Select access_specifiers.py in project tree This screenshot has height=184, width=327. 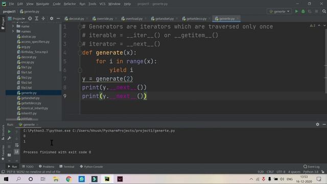coord(35,42)
